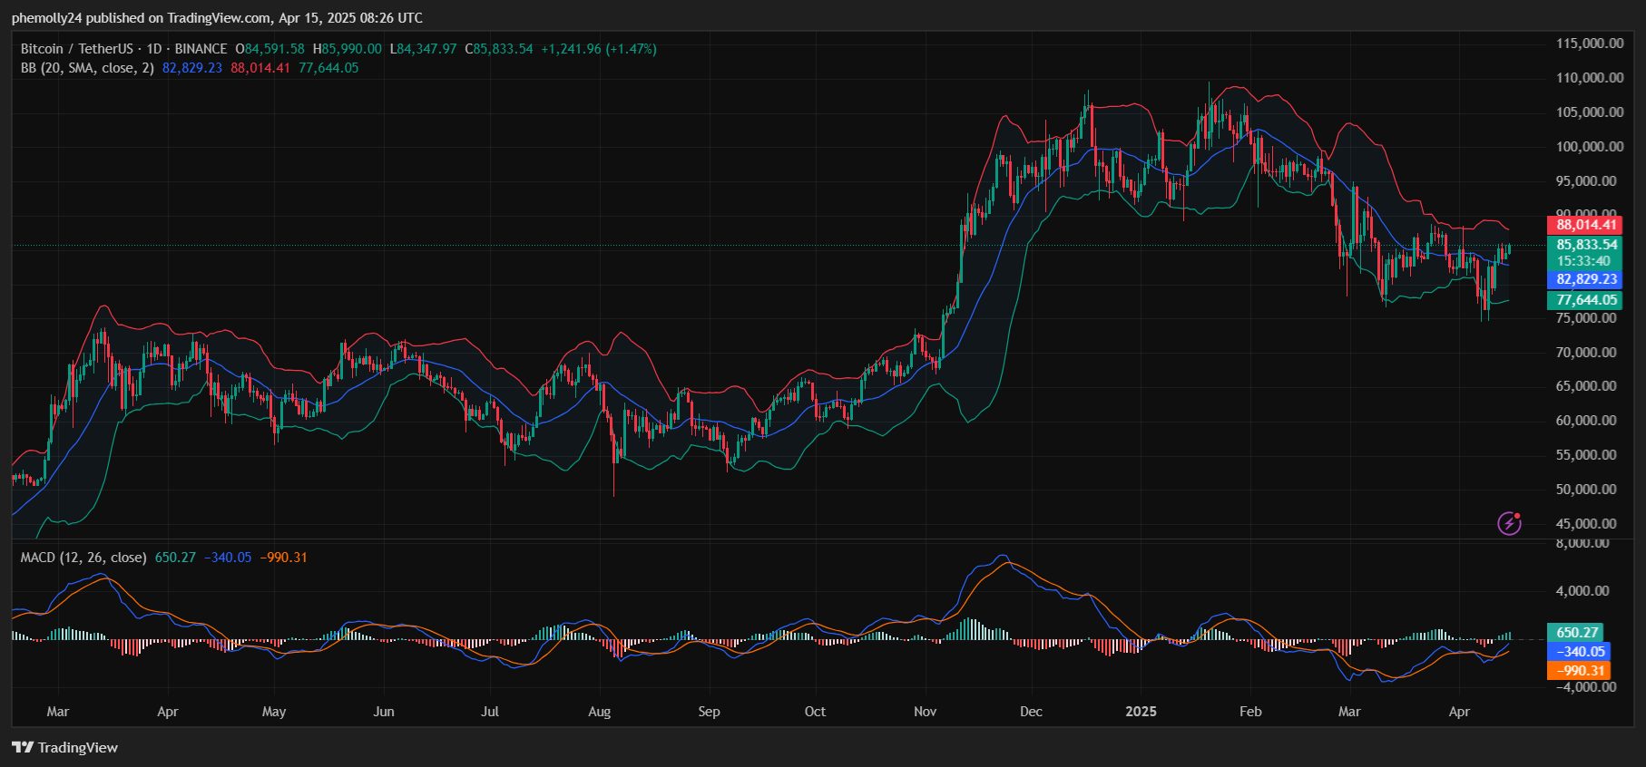Click the +1,241.96 (+1.47%) change value
The image size is (1646, 767).
coord(598,49)
